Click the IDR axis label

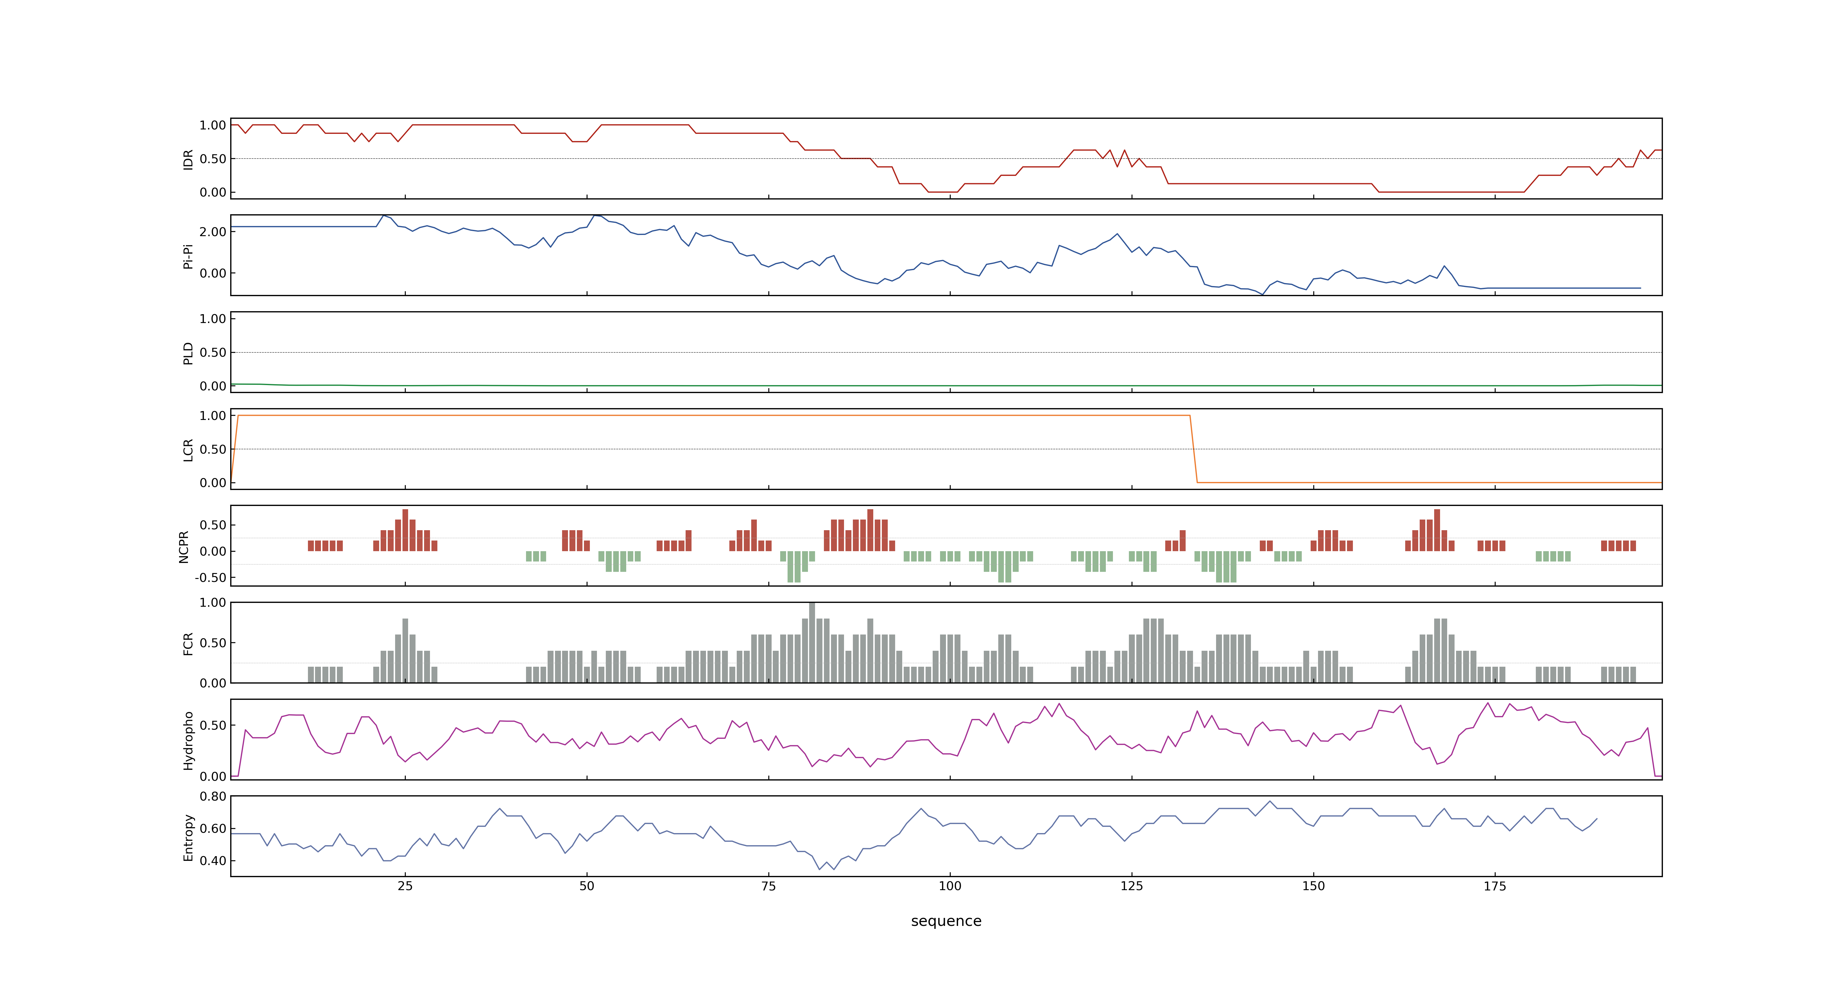coord(189,159)
